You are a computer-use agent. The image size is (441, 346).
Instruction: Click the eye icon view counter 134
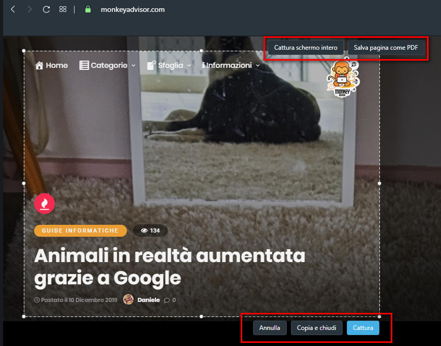[151, 230]
